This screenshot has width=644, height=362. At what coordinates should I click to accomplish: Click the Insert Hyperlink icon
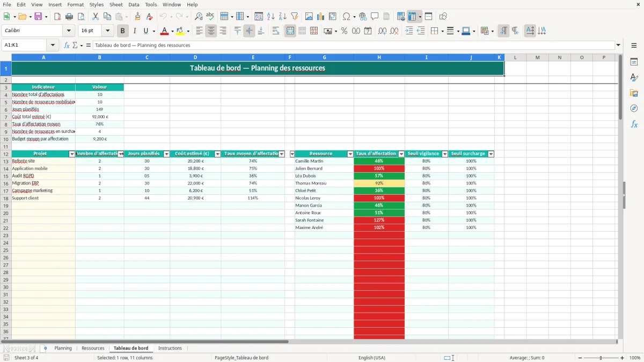[363, 17]
